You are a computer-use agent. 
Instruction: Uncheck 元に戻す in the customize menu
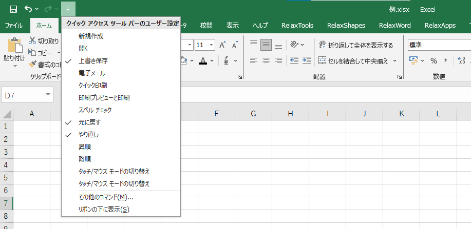point(121,122)
